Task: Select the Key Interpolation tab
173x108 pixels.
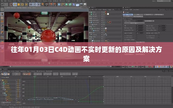Action: point(138,16)
